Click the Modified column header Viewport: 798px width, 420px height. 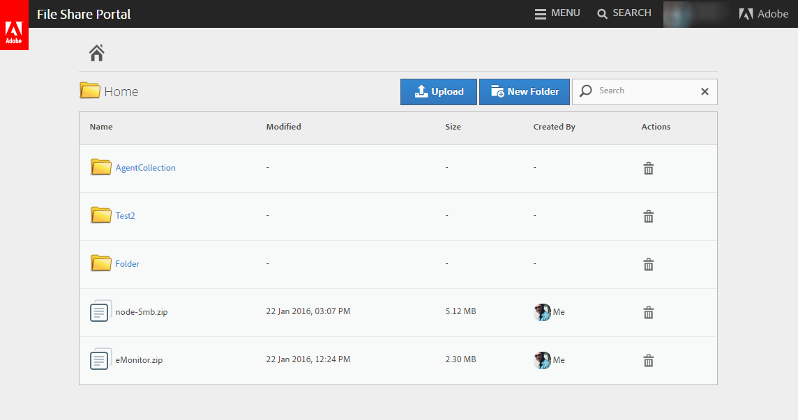(283, 127)
